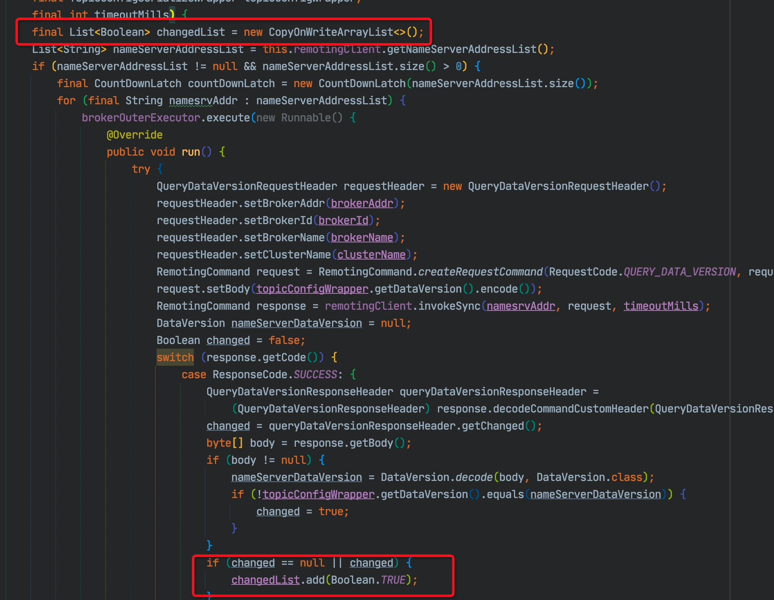Image resolution: width=774 pixels, height=600 pixels.
Task: Click the @Override annotation
Action: [134, 134]
